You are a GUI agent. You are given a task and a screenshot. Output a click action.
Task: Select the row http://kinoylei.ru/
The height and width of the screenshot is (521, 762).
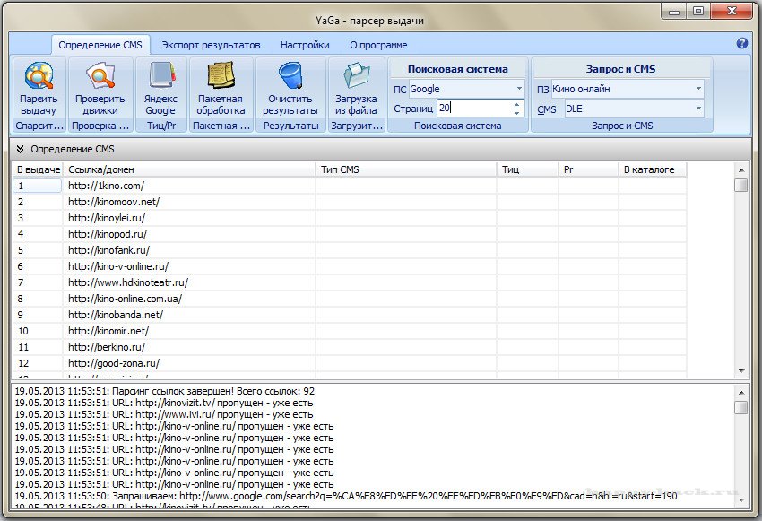click(x=350, y=218)
